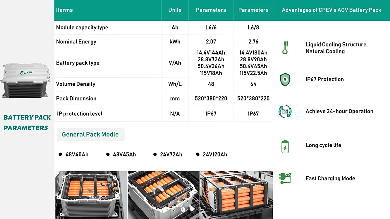Open the photo of the open pack with wire connectors

[164, 195]
